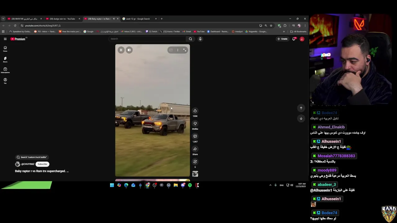Viewport: 397px width, 223px height.
Task: Share the Shorts video
Action: coord(195,149)
